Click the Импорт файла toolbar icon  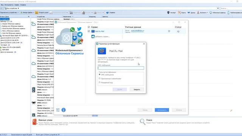tap(21, 12)
